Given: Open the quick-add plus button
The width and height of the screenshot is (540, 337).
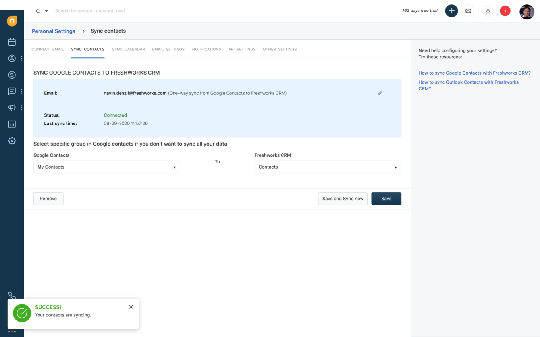Looking at the screenshot, I should pyautogui.click(x=451, y=11).
